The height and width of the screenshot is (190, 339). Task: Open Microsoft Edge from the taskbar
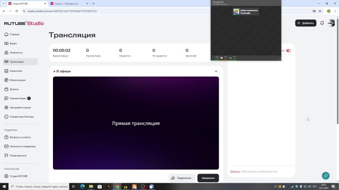tap(83, 186)
